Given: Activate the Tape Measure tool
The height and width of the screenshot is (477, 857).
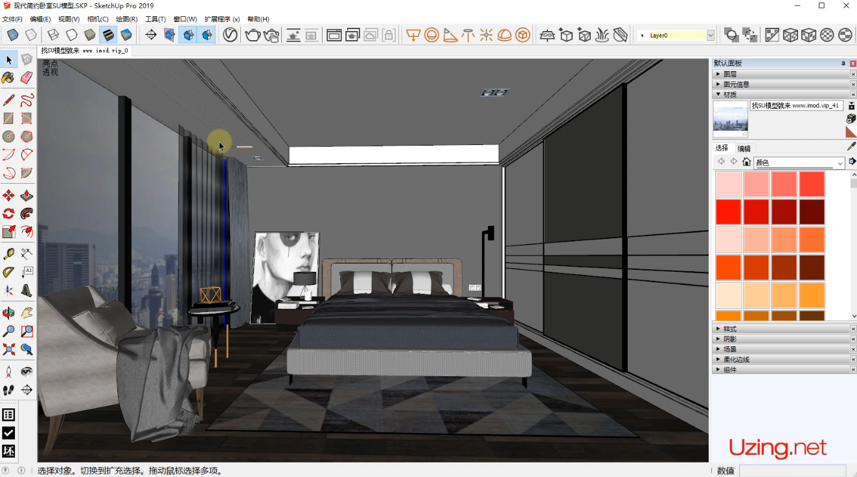Looking at the screenshot, I should [x=8, y=252].
